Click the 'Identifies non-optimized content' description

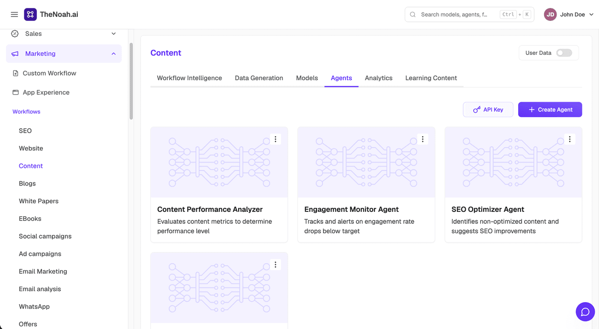coord(505,226)
